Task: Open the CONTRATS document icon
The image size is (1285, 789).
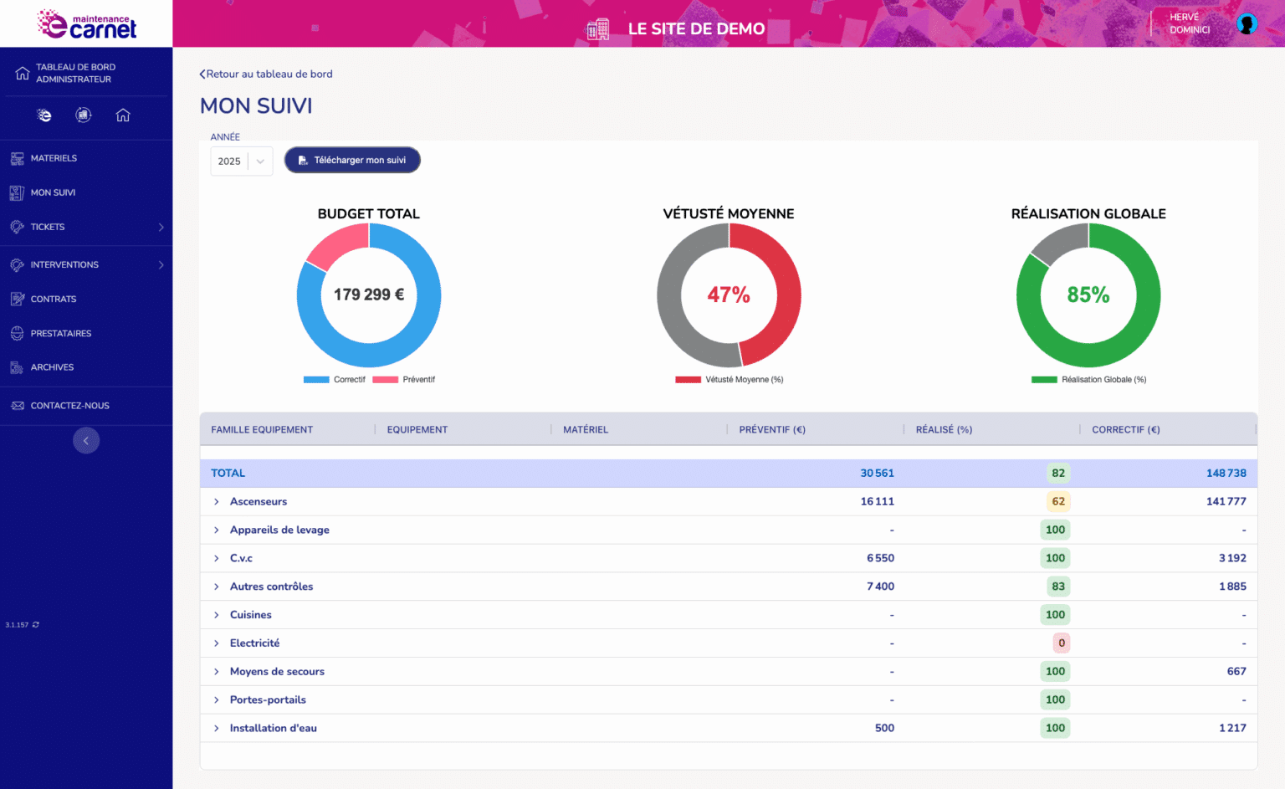Action: point(16,299)
